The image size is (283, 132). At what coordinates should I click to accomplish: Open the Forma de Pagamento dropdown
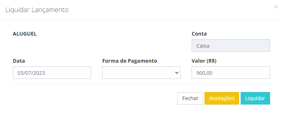[141, 73]
